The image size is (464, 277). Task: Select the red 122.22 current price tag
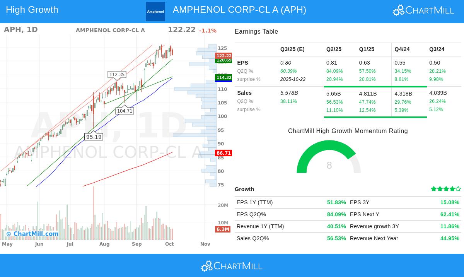pos(224,56)
